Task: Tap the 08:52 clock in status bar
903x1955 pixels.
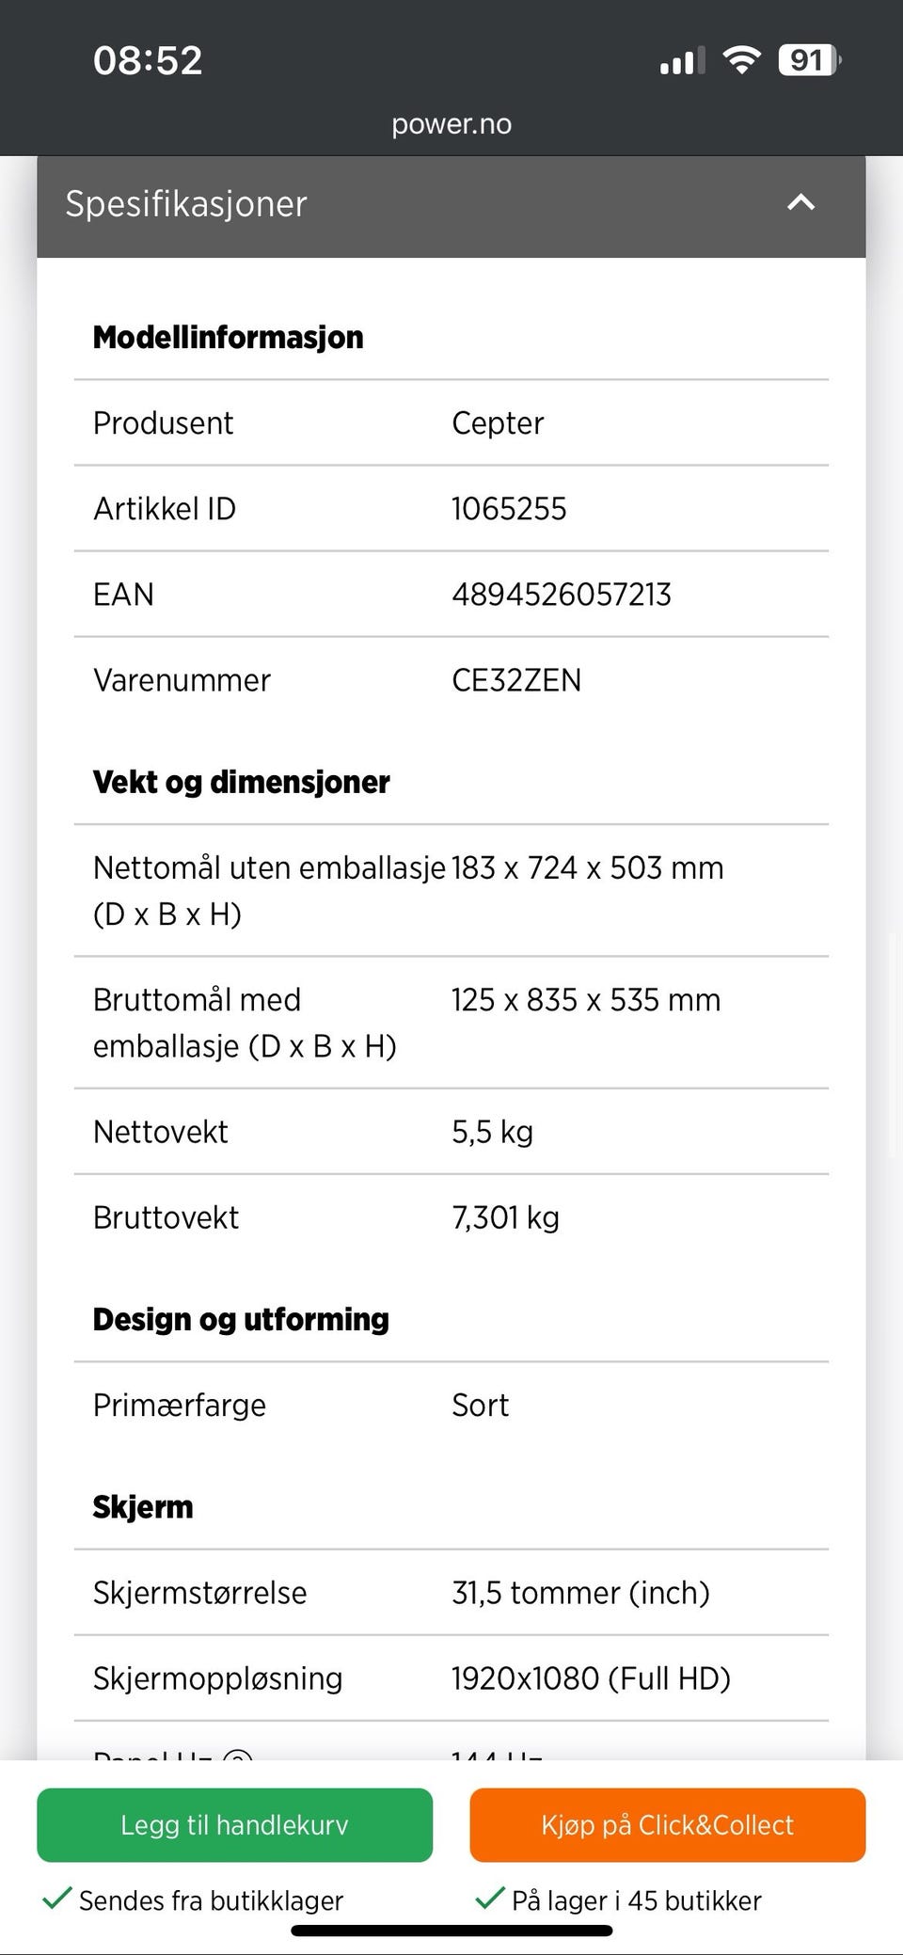Action: pos(148,60)
